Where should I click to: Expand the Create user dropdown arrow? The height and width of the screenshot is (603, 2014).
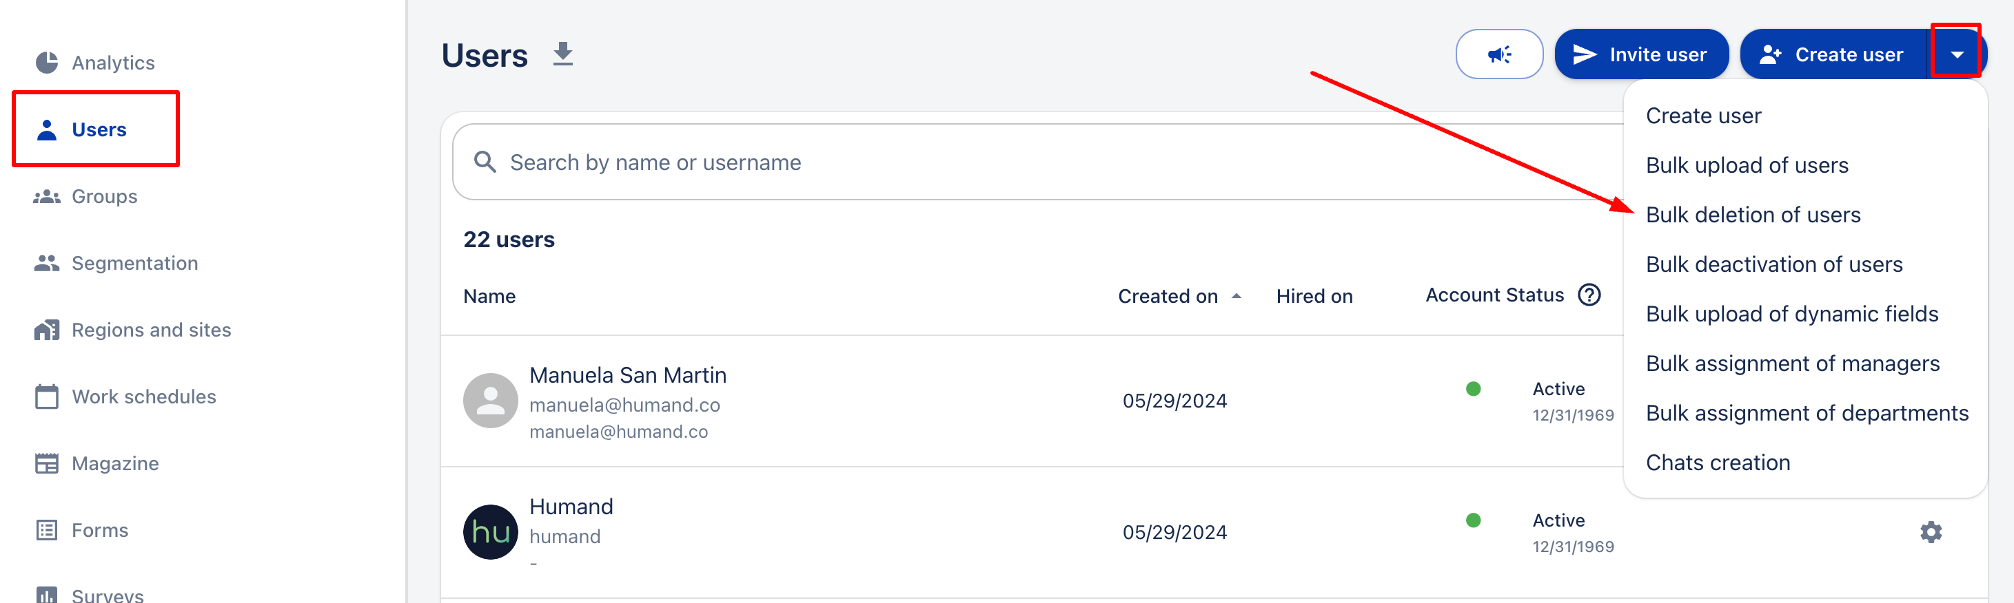click(x=1955, y=54)
